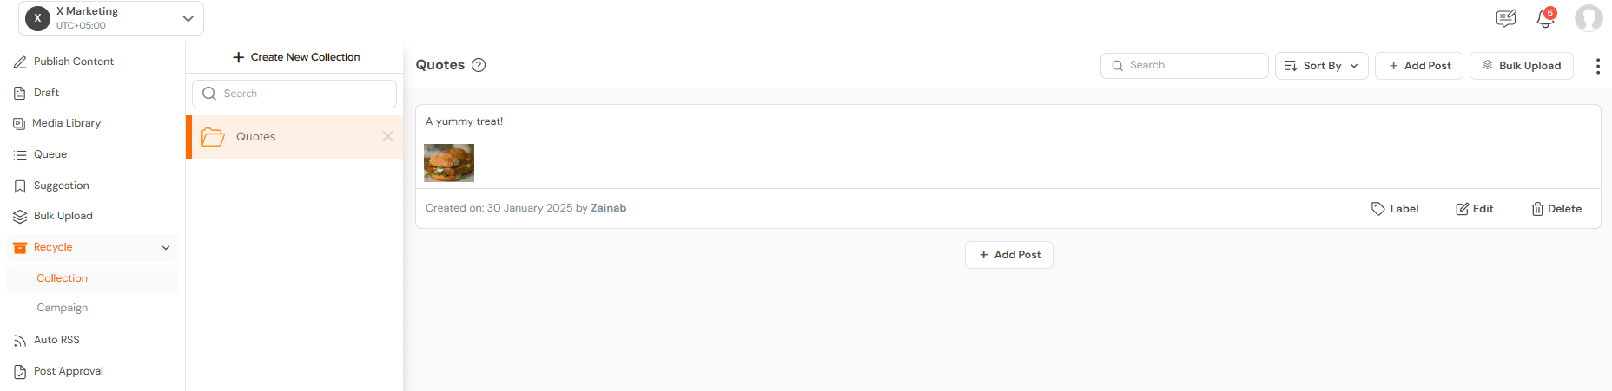Screen dimensions: 1612x391
Task: Open the user profile avatar
Action: pos(1589,18)
